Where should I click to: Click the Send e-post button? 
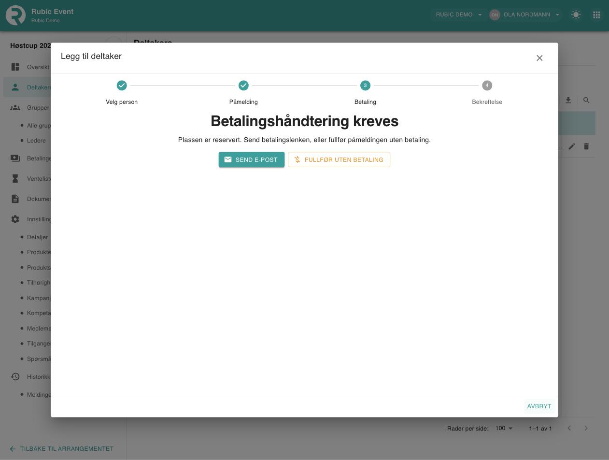click(x=252, y=160)
